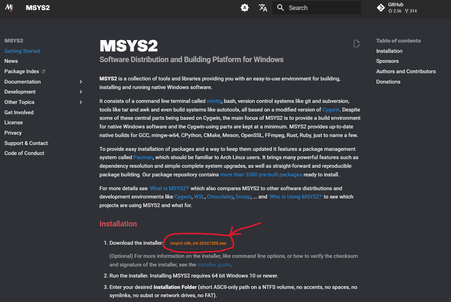Follow the mintty hyperlink
This screenshot has height=302, width=451.
(x=215, y=101)
